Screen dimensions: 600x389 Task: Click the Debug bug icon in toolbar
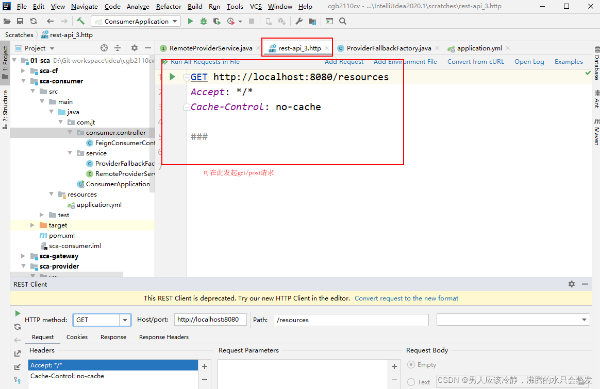(204, 21)
